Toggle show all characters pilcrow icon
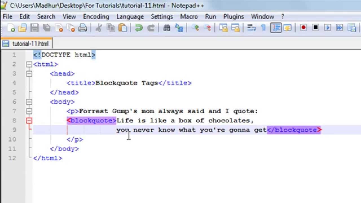This screenshot has width=361, height=203. click(263, 28)
